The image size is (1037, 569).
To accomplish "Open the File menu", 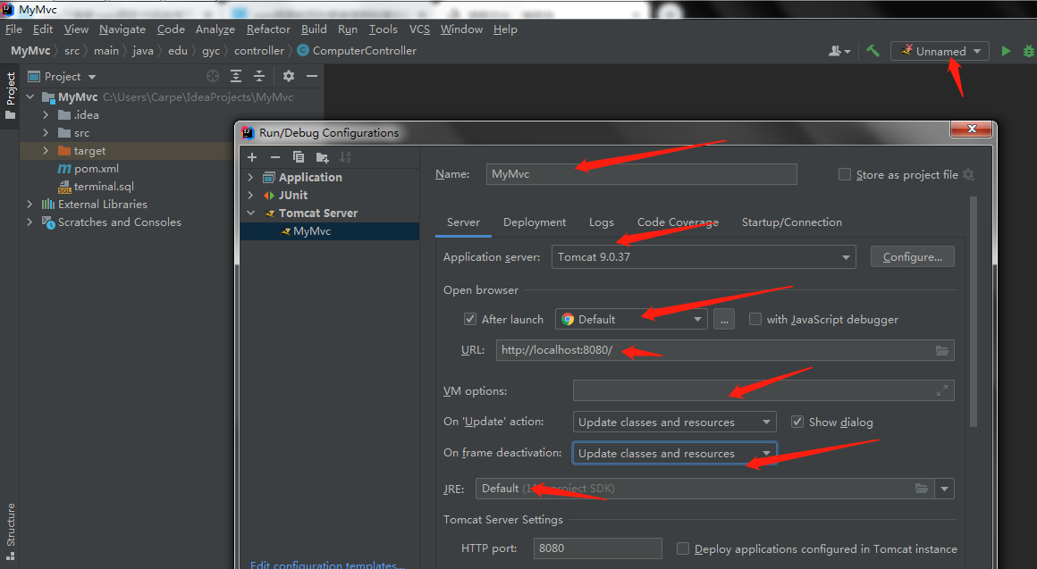I will (x=14, y=29).
